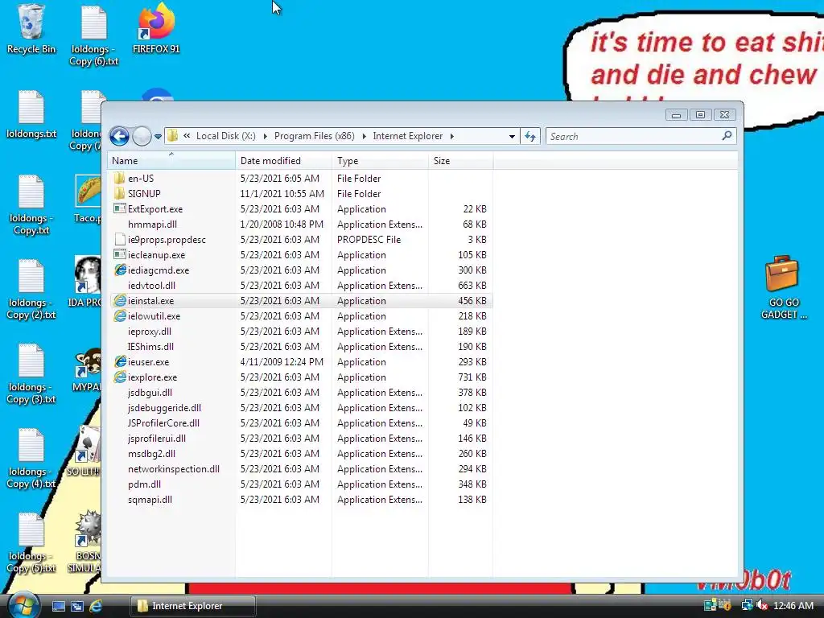Select the SIGNUP folder icon
The image size is (824, 618).
[x=119, y=193]
